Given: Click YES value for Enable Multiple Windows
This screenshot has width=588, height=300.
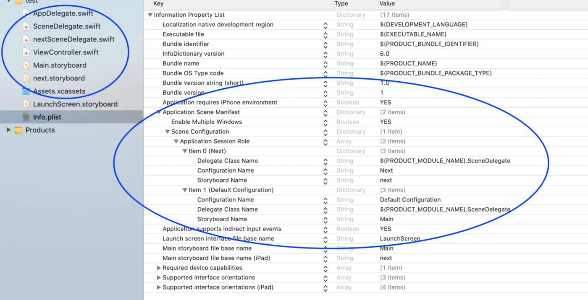Looking at the screenshot, I should tap(386, 122).
